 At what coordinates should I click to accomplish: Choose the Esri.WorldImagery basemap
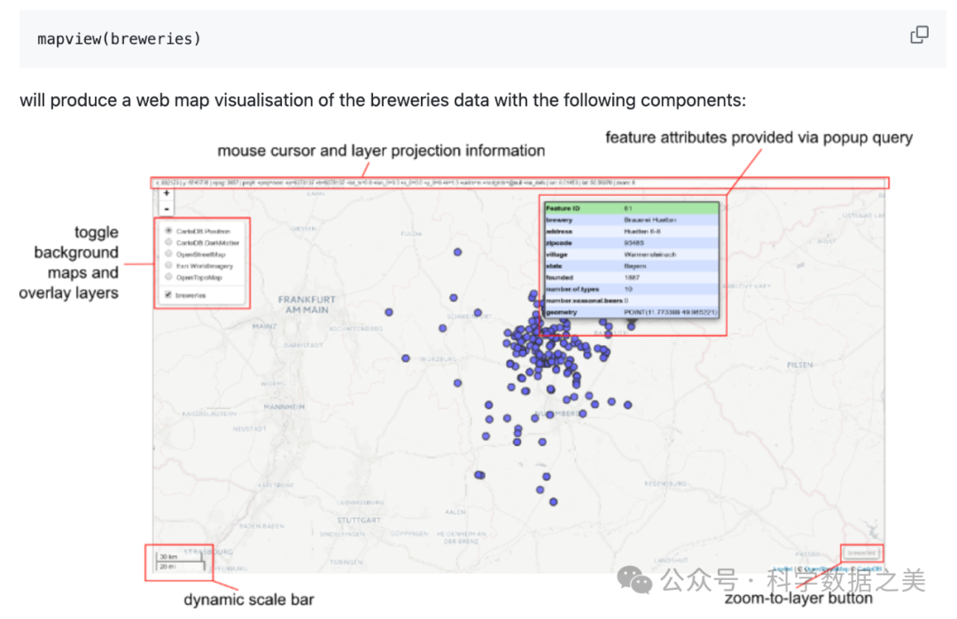coord(168,265)
